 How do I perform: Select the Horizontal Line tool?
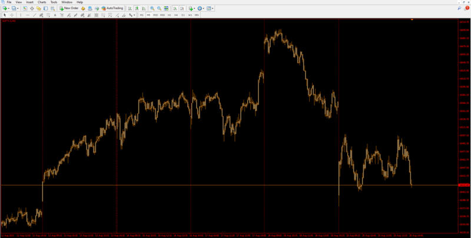pos(28,15)
